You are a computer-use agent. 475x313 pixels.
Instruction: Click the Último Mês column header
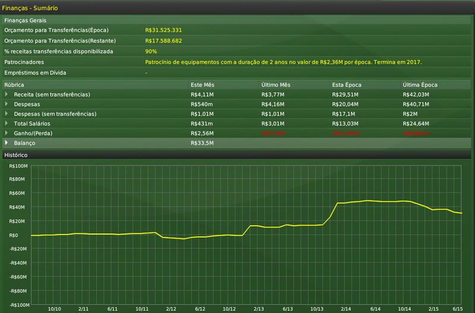276,85
